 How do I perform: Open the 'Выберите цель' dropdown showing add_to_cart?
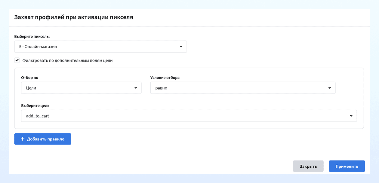[x=189, y=116]
